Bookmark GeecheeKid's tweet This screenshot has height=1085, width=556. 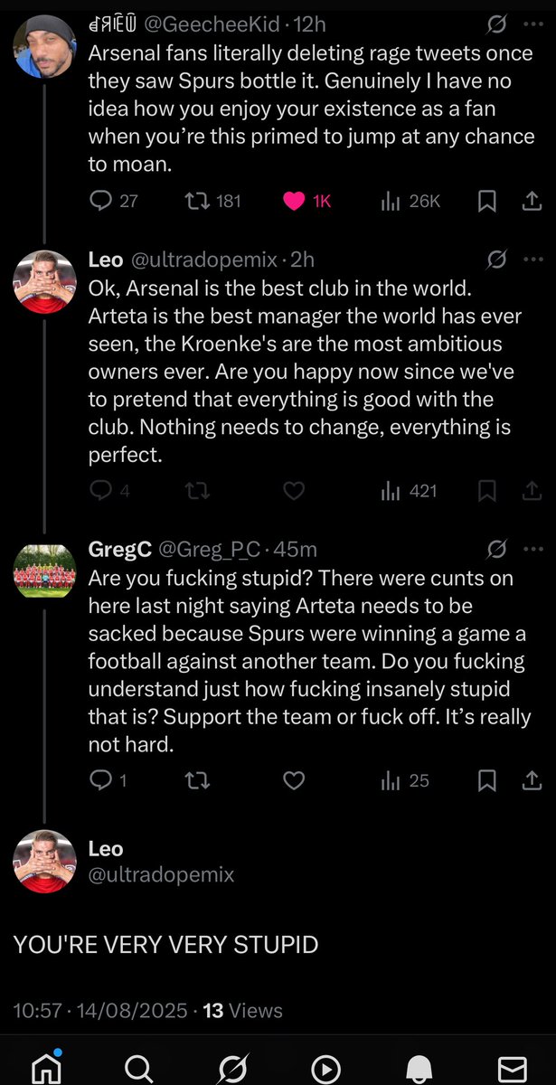click(x=487, y=202)
